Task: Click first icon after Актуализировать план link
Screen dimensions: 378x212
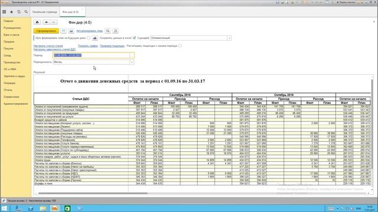Action: [107, 31]
